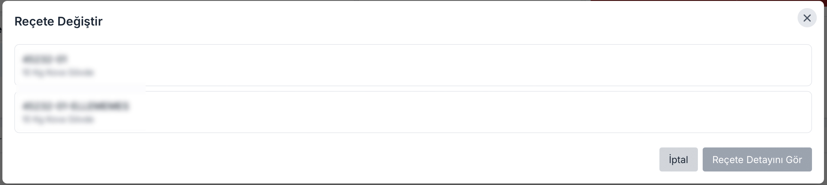View recipe details with the gray button
The width and height of the screenshot is (827, 185).
click(x=757, y=160)
